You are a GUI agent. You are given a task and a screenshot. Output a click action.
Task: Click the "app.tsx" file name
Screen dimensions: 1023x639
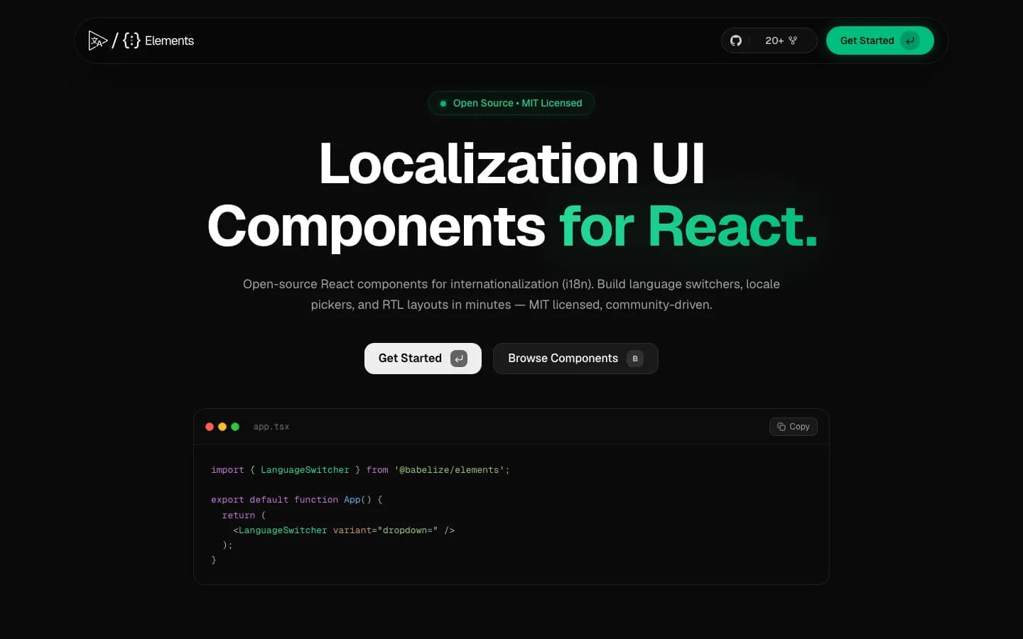coord(271,427)
